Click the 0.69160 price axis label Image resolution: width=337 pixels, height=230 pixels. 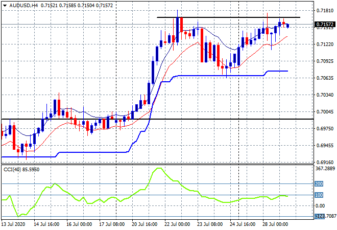[x=325, y=162]
